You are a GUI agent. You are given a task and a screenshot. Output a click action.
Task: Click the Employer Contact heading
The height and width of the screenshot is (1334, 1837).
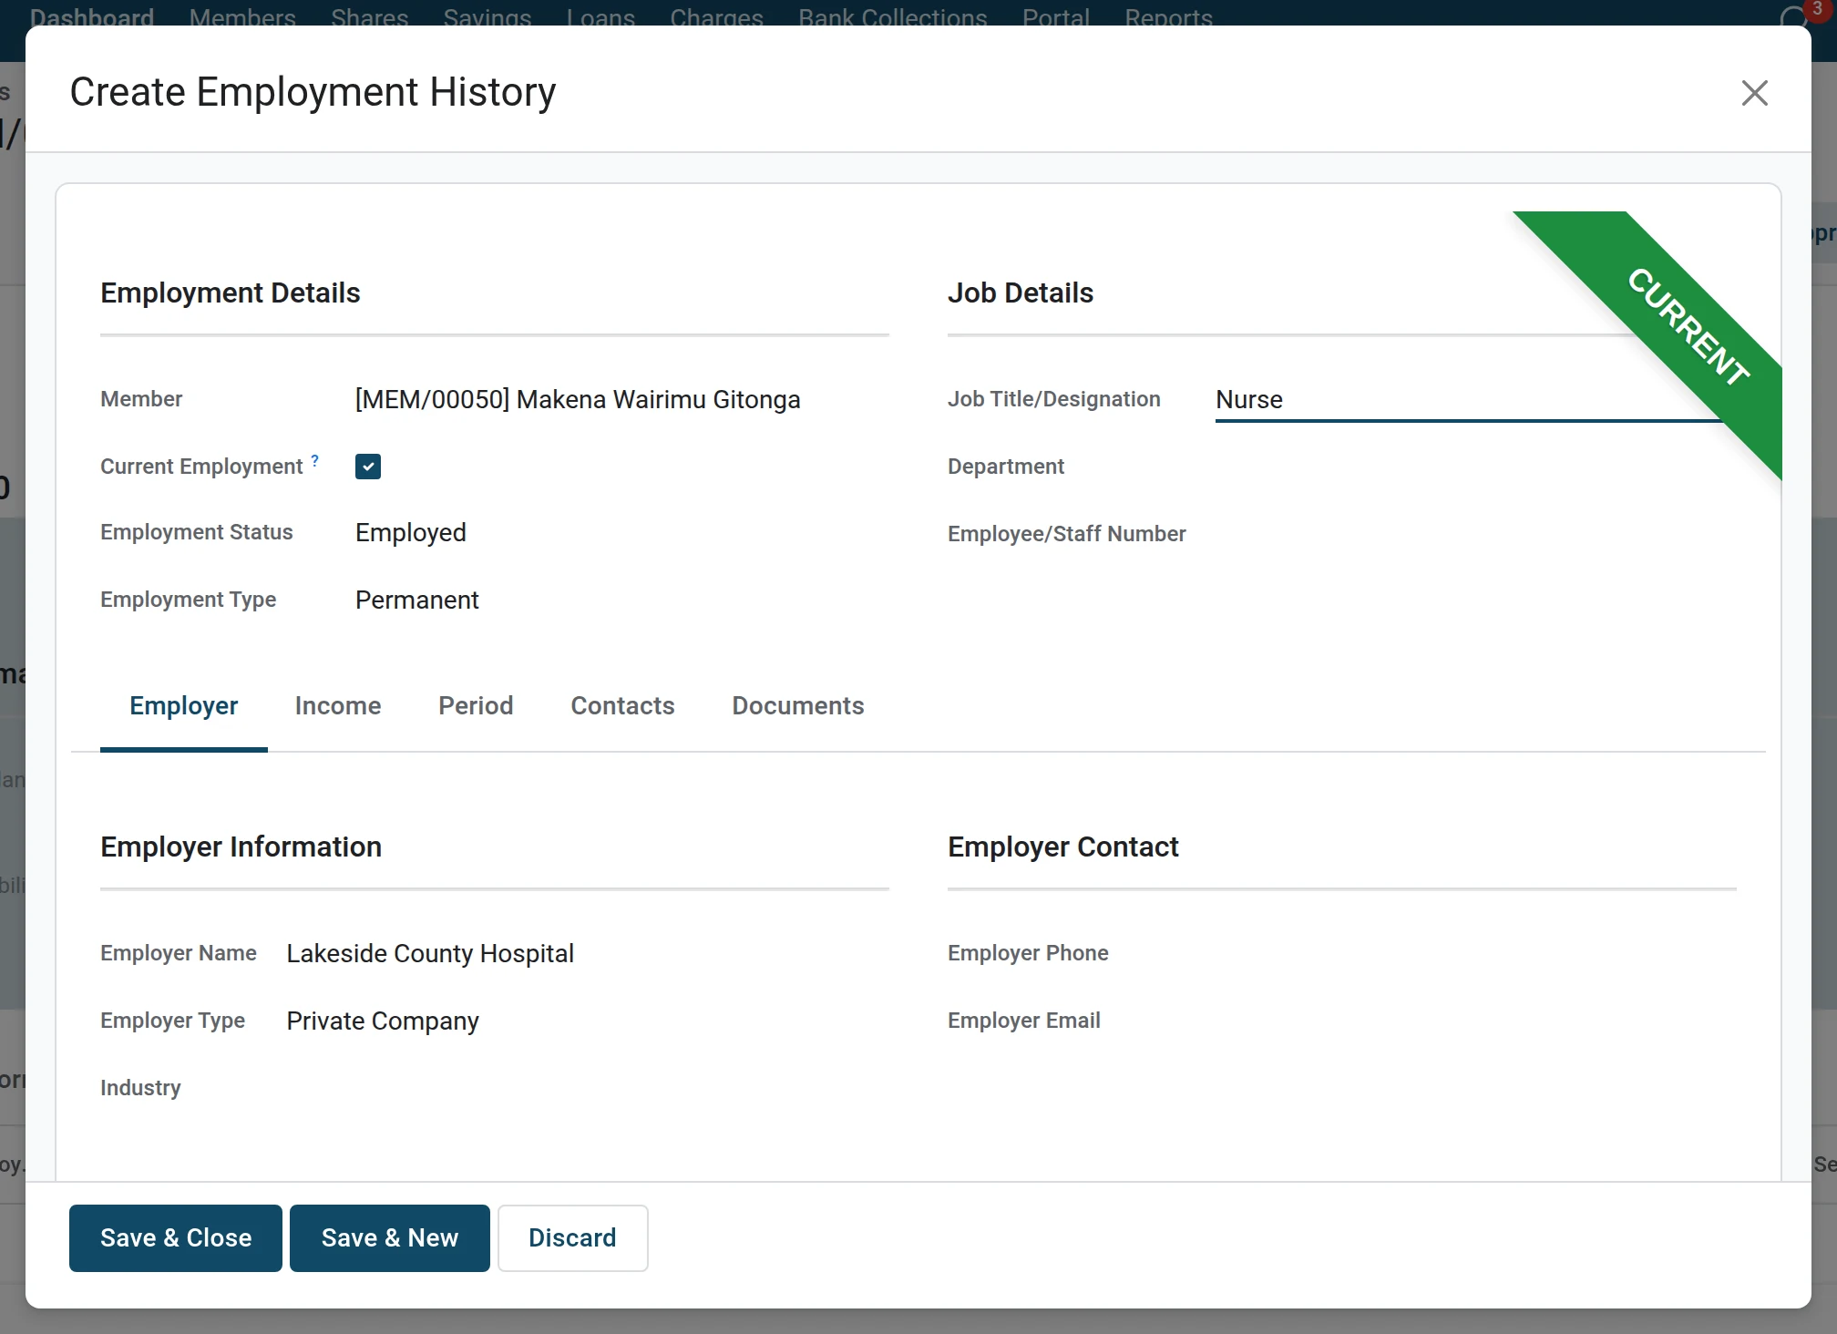tap(1062, 847)
